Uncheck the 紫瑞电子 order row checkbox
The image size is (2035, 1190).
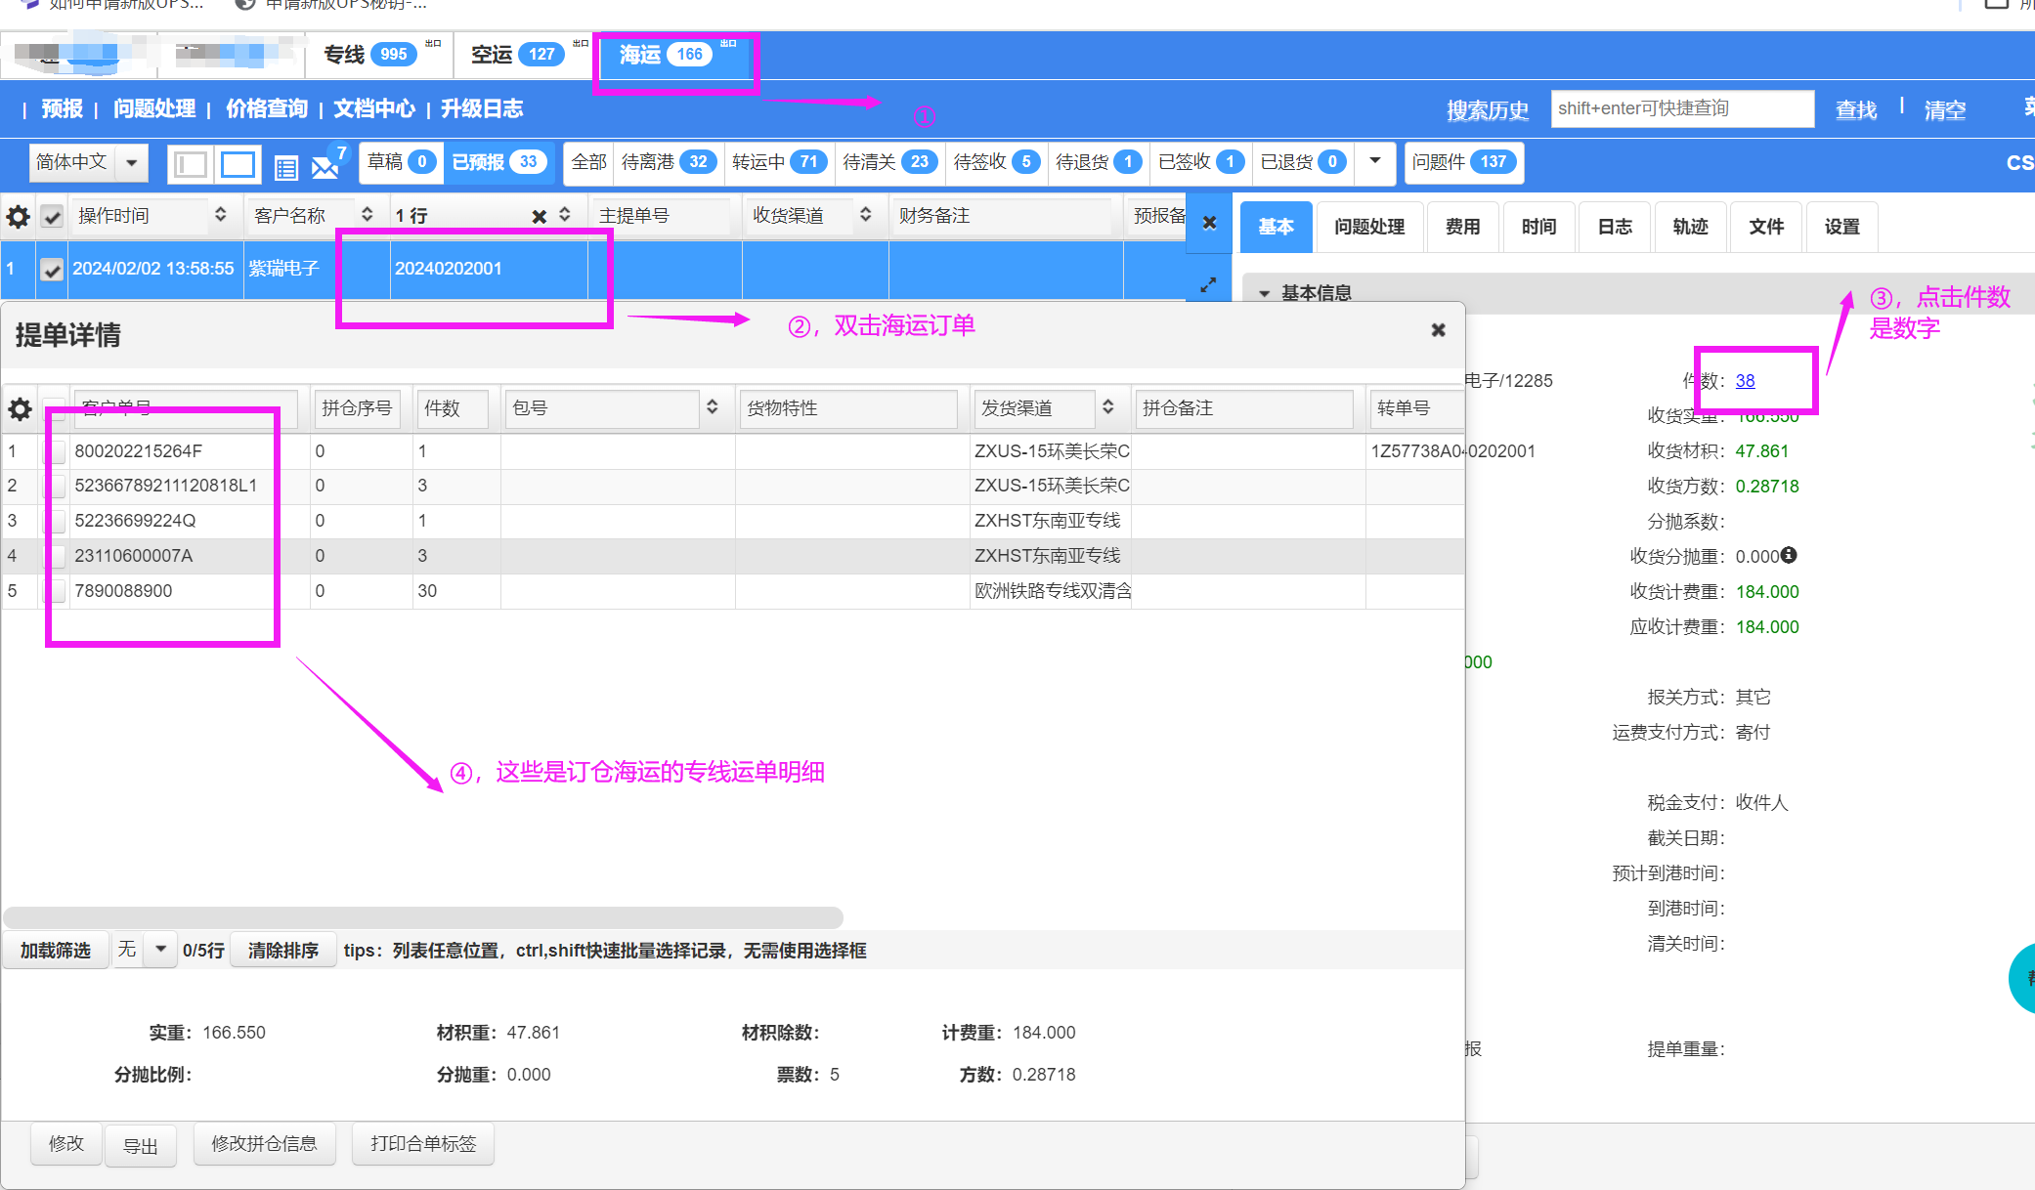click(x=53, y=270)
